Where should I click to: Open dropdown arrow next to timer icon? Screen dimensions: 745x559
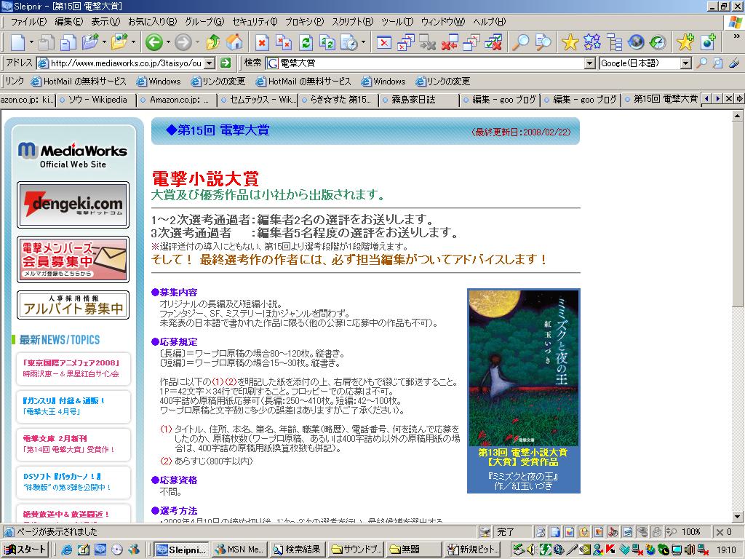[x=364, y=42]
